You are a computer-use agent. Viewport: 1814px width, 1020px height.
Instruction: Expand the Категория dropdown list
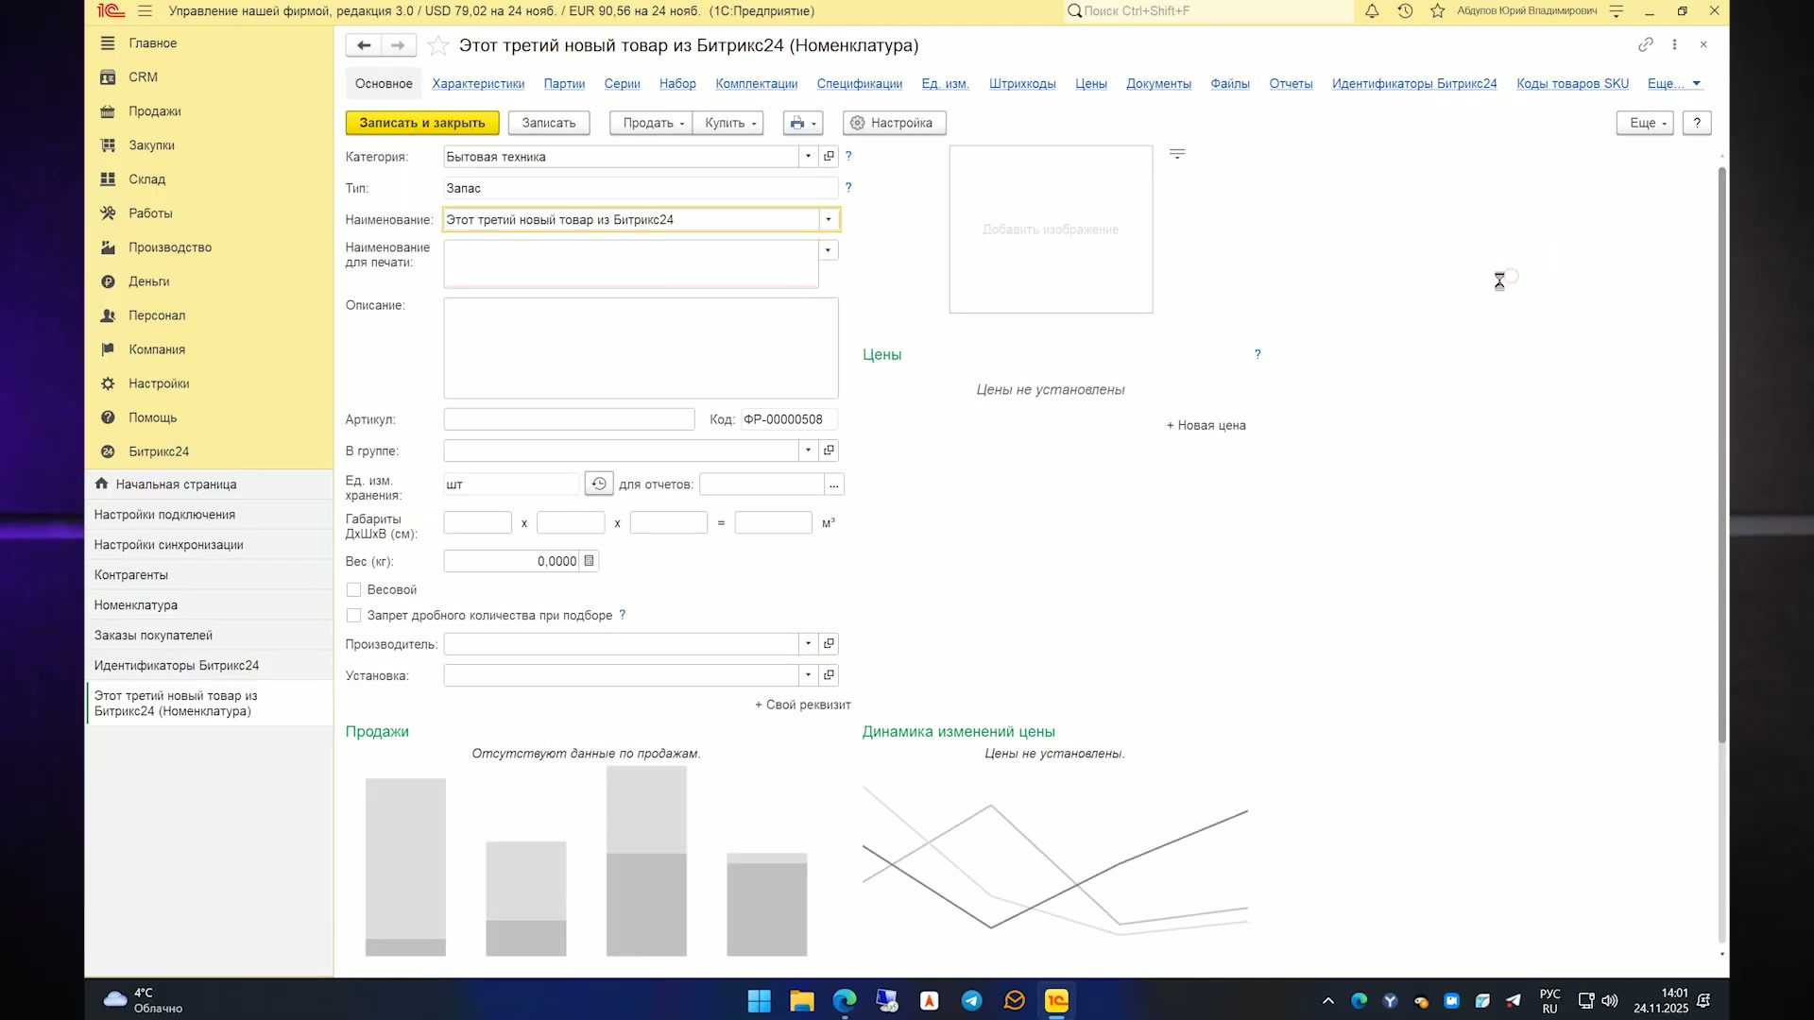[808, 157]
